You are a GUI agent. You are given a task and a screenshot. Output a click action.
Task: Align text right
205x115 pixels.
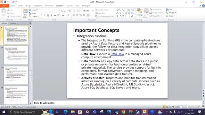click(x=80, y=15)
